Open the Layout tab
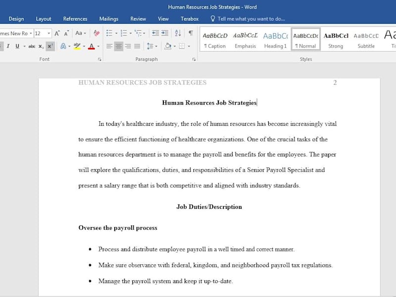Screen dimensions: 396x297 [44, 19]
